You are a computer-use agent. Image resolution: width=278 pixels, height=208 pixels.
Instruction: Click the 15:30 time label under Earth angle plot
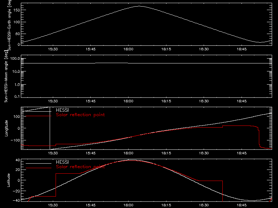pyautogui.click(x=53, y=49)
